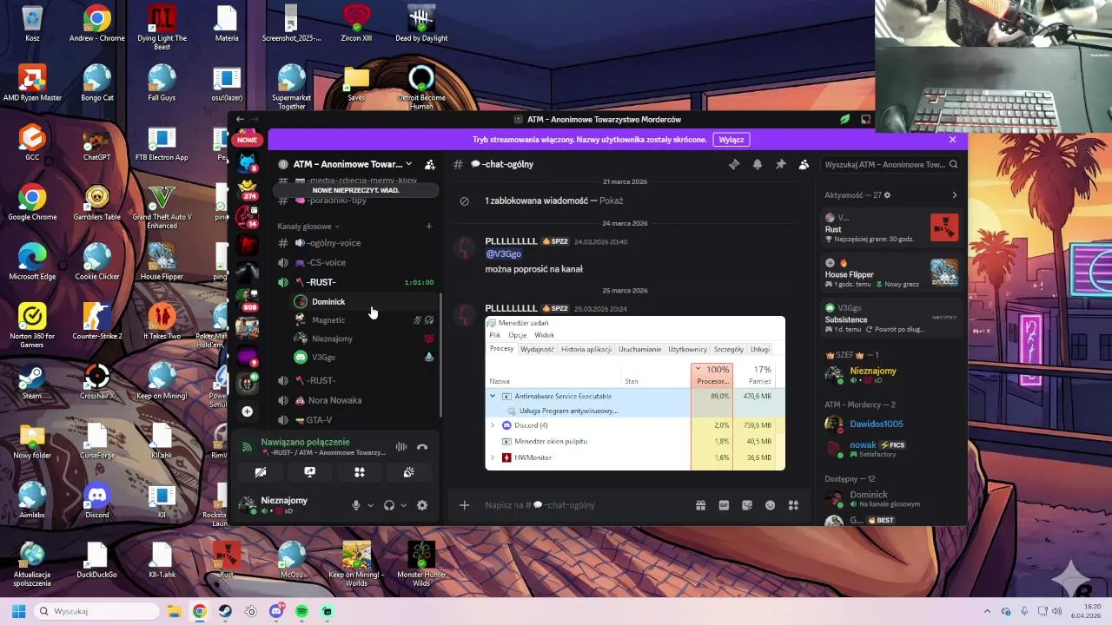
Task: Toggle the member list icon
Action: coord(804,164)
